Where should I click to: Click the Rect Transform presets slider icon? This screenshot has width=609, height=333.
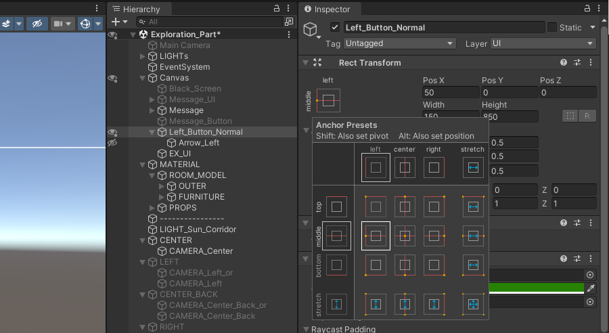coord(577,62)
